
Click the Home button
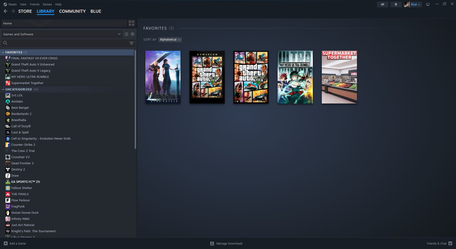(64, 23)
